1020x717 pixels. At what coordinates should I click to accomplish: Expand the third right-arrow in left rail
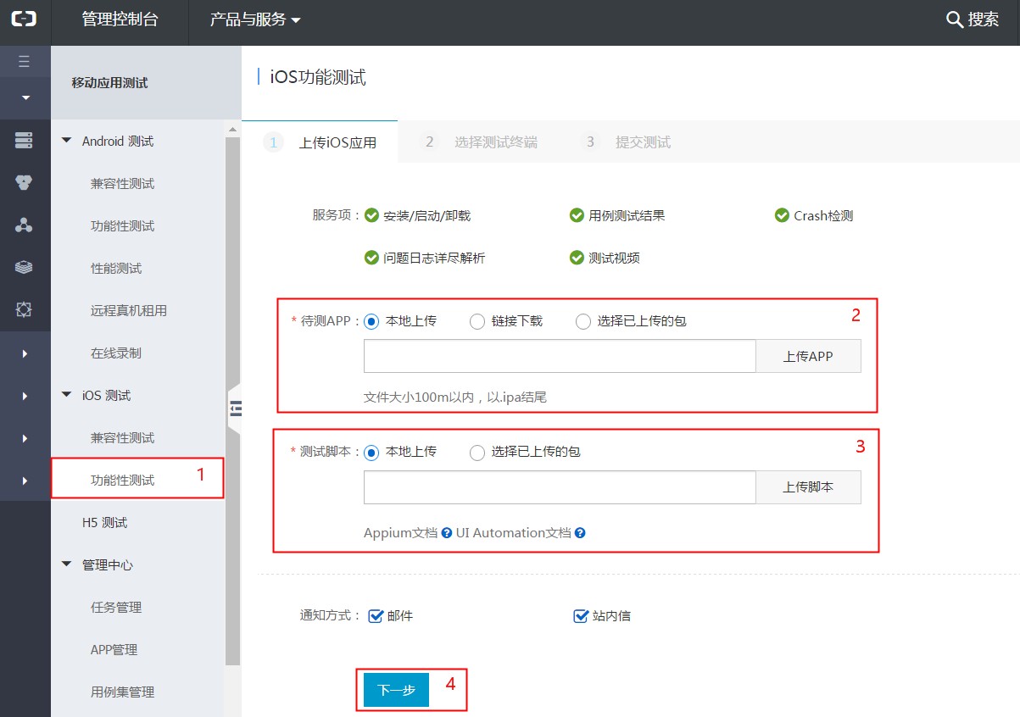click(x=25, y=438)
